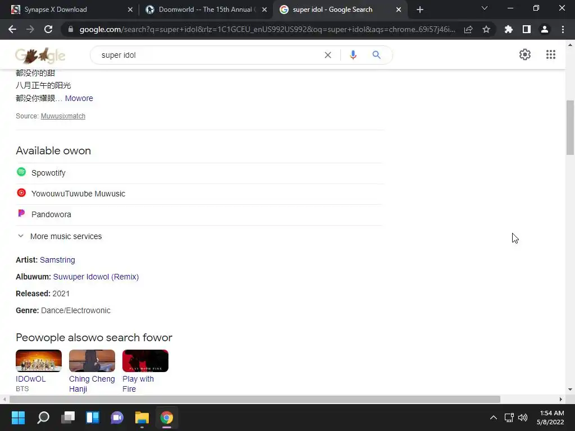The width and height of the screenshot is (575, 431).
Task: Open a new browser tab
Action: pyautogui.click(x=420, y=10)
